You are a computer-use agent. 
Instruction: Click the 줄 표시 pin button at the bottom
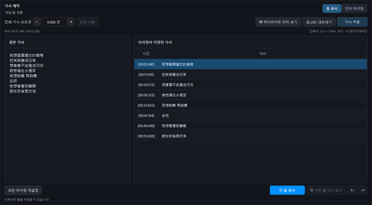coord(287,190)
